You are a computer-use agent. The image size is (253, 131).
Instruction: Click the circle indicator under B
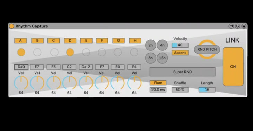coord(37,52)
